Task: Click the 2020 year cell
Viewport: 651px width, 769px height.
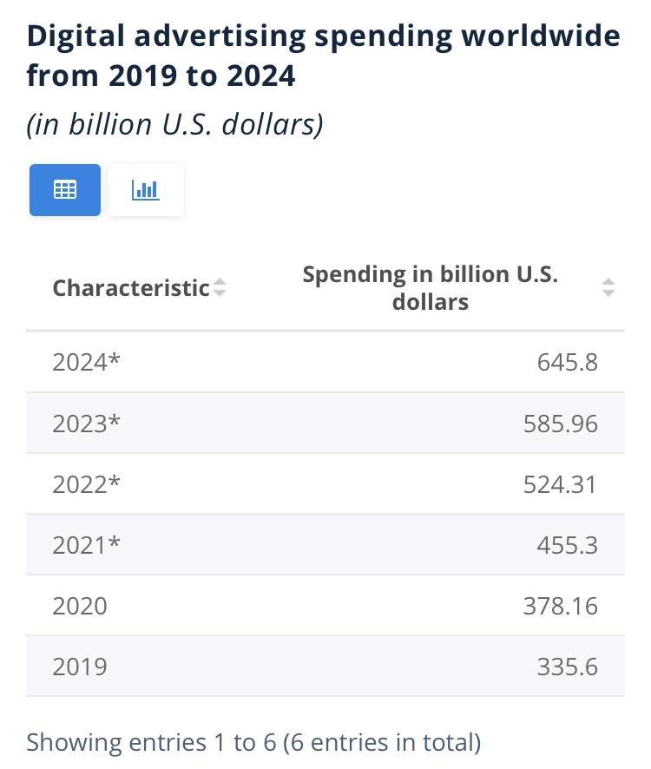Action: (80, 606)
